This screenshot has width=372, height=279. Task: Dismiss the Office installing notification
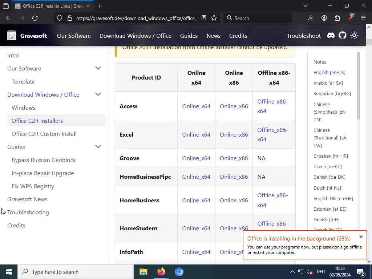point(361,237)
